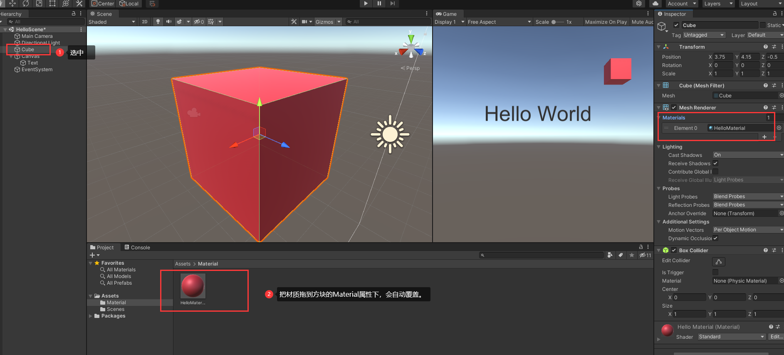Viewport: 784px width, 355px height.
Task: Click the scene orientation gizmo
Action: pyautogui.click(x=411, y=47)
